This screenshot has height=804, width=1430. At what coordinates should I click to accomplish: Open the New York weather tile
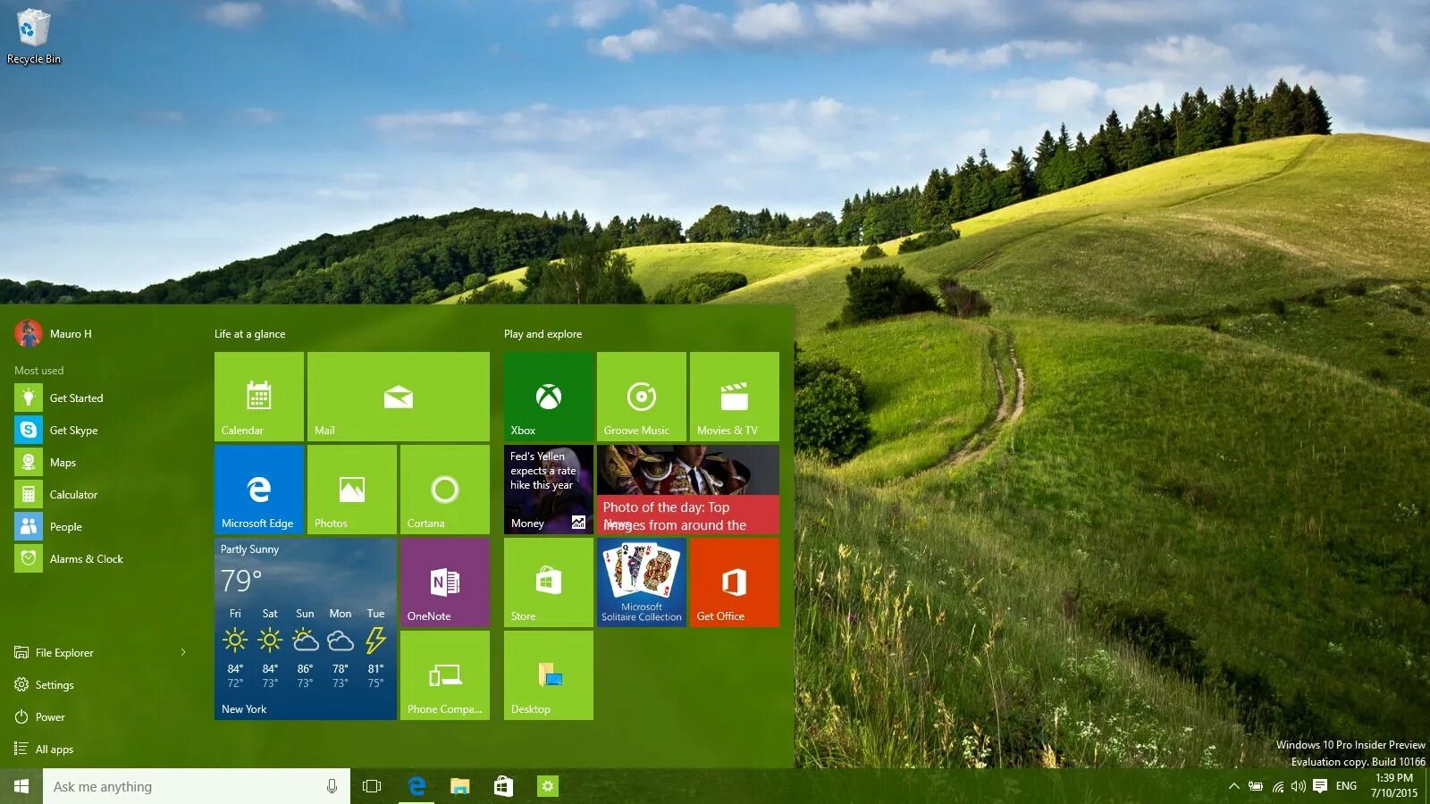306,629
